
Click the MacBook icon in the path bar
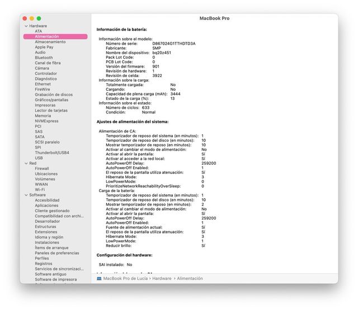(99, 279)
